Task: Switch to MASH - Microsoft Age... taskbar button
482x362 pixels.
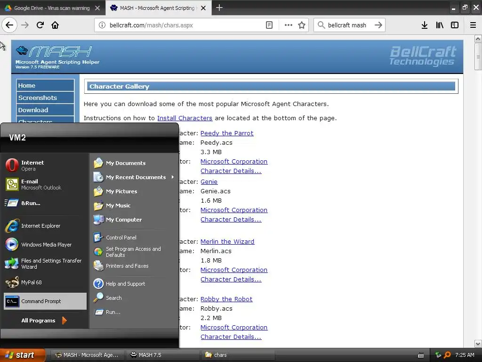Action: point(87,355)
